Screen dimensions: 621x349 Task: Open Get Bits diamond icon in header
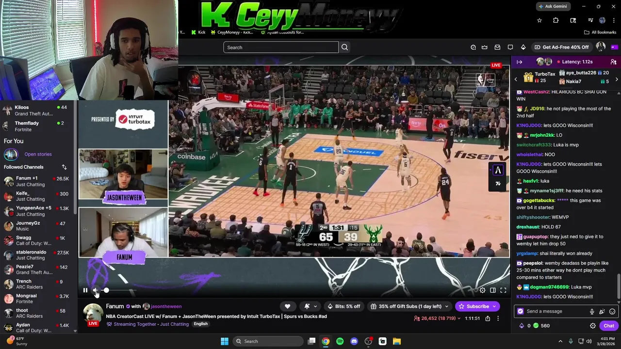[x=523, y=47]
